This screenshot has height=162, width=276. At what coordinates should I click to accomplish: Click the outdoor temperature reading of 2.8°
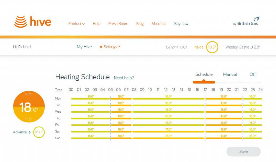coord(258,47)
